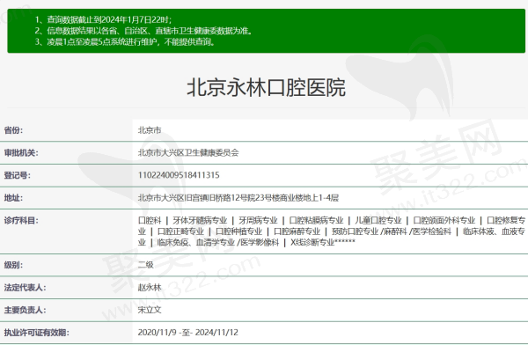Viewport: 528px width, 345px height.
Task: Click the 医学检验科 entry
Action: (x=432, y=231)
